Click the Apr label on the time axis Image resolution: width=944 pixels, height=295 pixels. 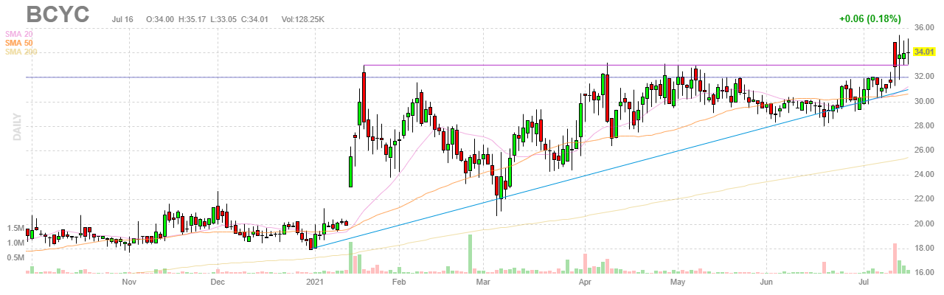(x=586, y=282)
